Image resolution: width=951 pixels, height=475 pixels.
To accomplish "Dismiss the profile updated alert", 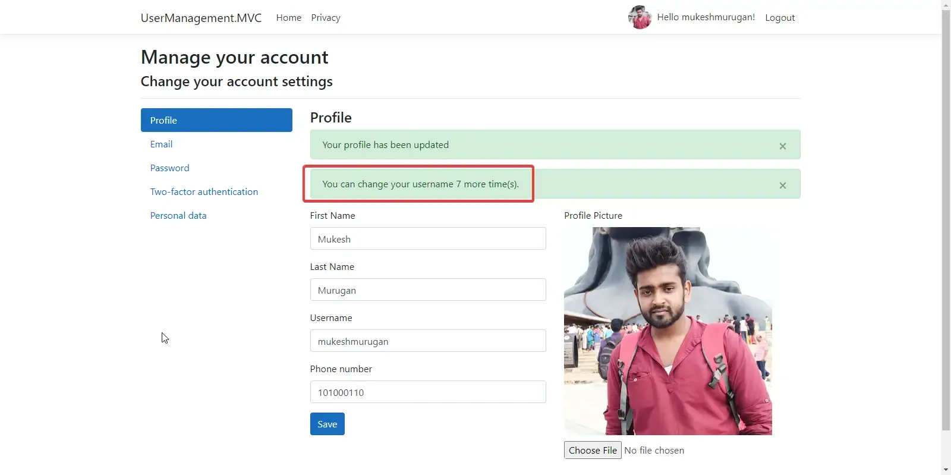I will [782, 146].
